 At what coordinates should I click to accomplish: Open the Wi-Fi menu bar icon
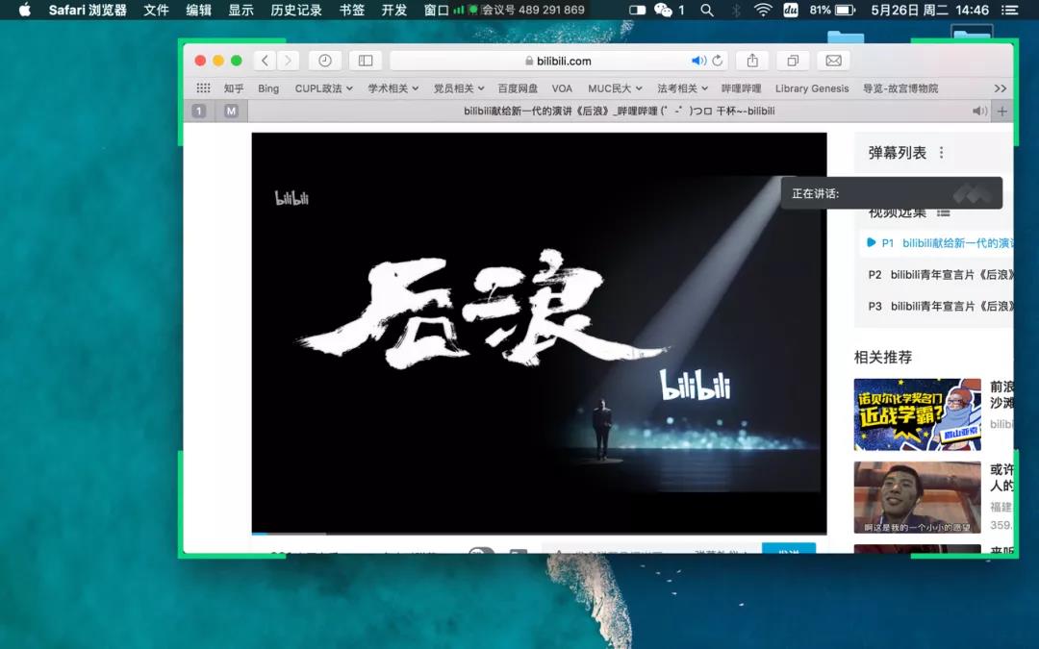763,10
